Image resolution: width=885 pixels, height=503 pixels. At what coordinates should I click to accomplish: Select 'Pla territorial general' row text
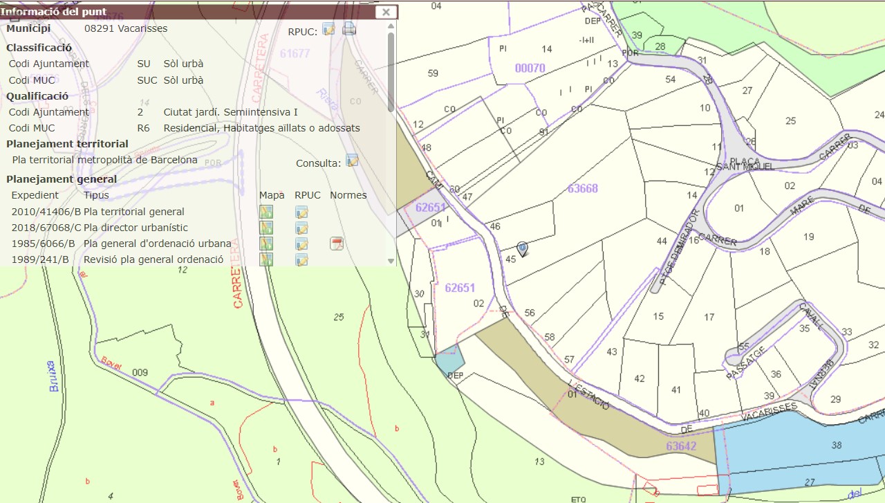[134, 212]
